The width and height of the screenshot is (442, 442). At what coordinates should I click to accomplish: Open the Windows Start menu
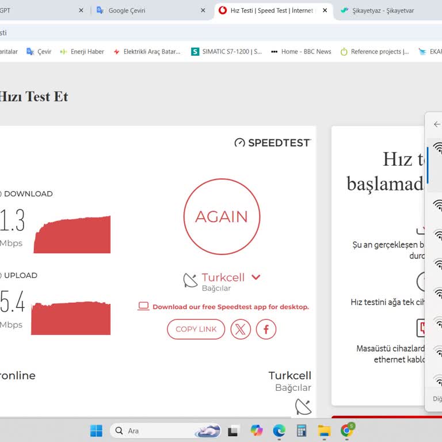[96, 430]
